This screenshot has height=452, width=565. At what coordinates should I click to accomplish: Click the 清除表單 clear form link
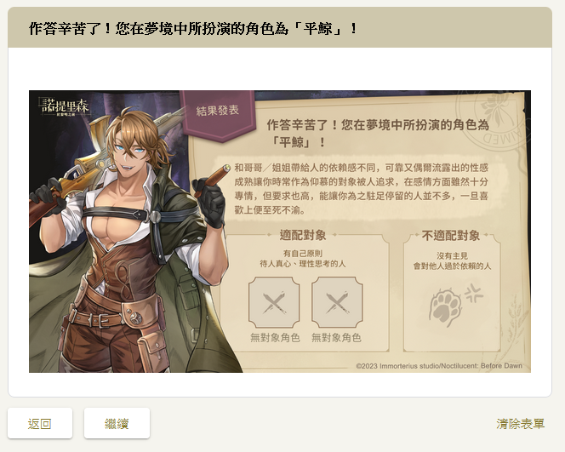pyautogui.click(x=520, y=424)
